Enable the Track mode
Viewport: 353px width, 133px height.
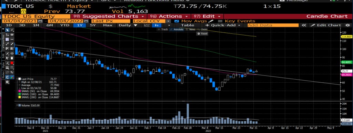click(x=163, y=30)
